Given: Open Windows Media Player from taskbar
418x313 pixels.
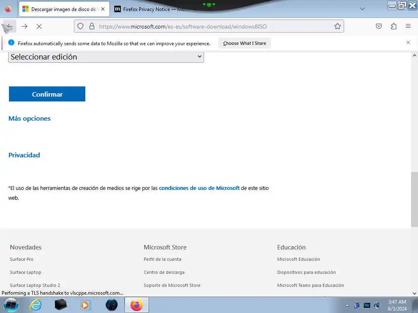Looking at the screenshot, I should click(86, 305).
